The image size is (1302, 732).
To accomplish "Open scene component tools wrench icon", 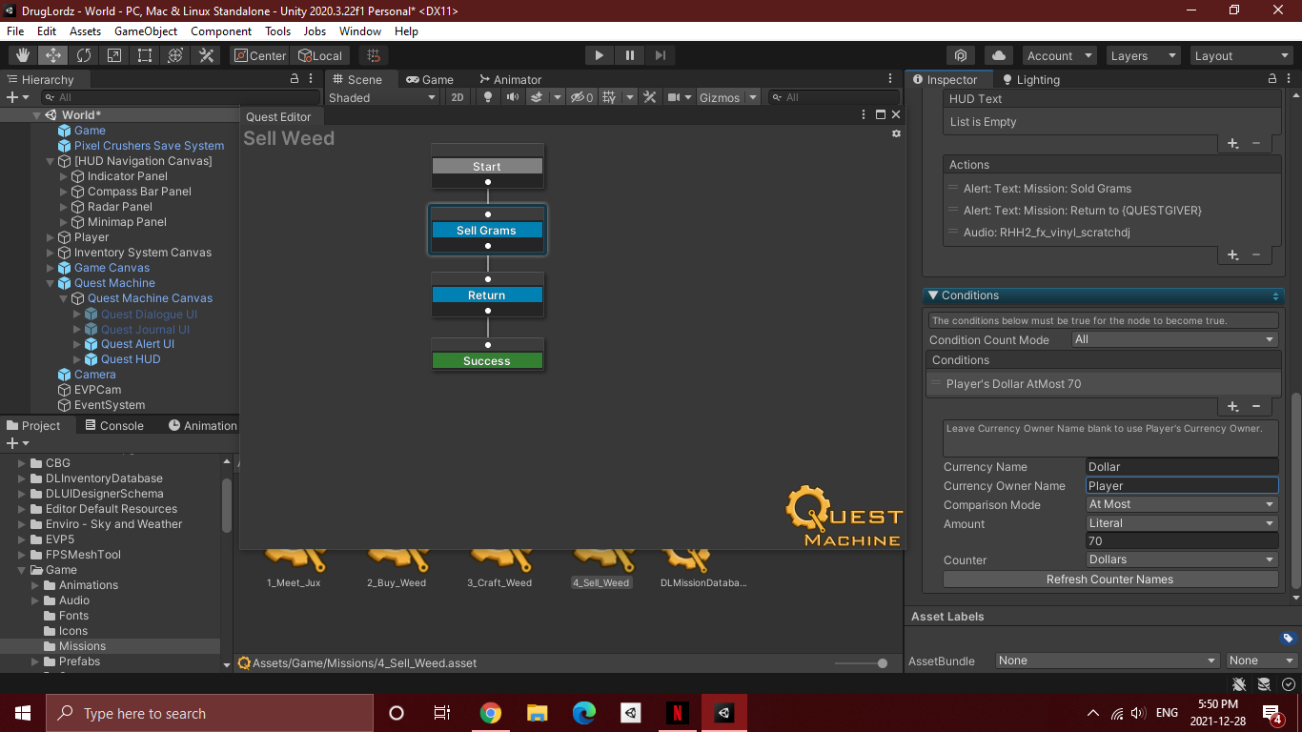I will (x=650, y=97).
